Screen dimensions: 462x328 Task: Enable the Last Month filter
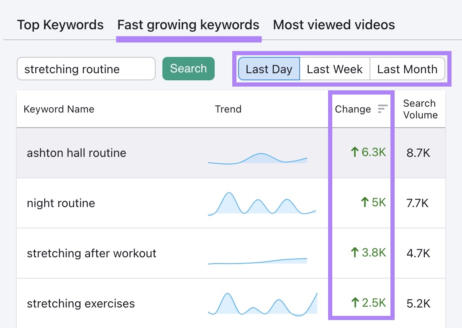pyautogui.click(x=408, y=69)
